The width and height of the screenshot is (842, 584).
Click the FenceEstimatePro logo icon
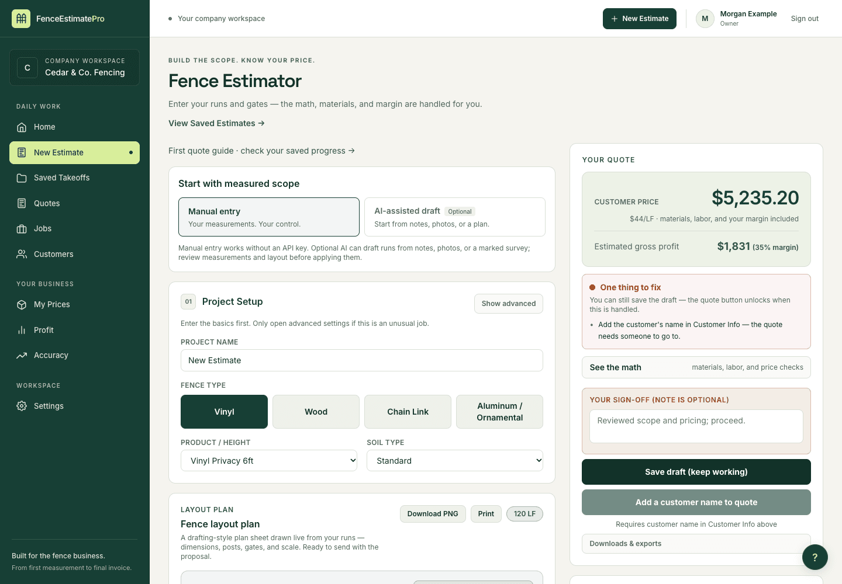click(x=21, y=19)
